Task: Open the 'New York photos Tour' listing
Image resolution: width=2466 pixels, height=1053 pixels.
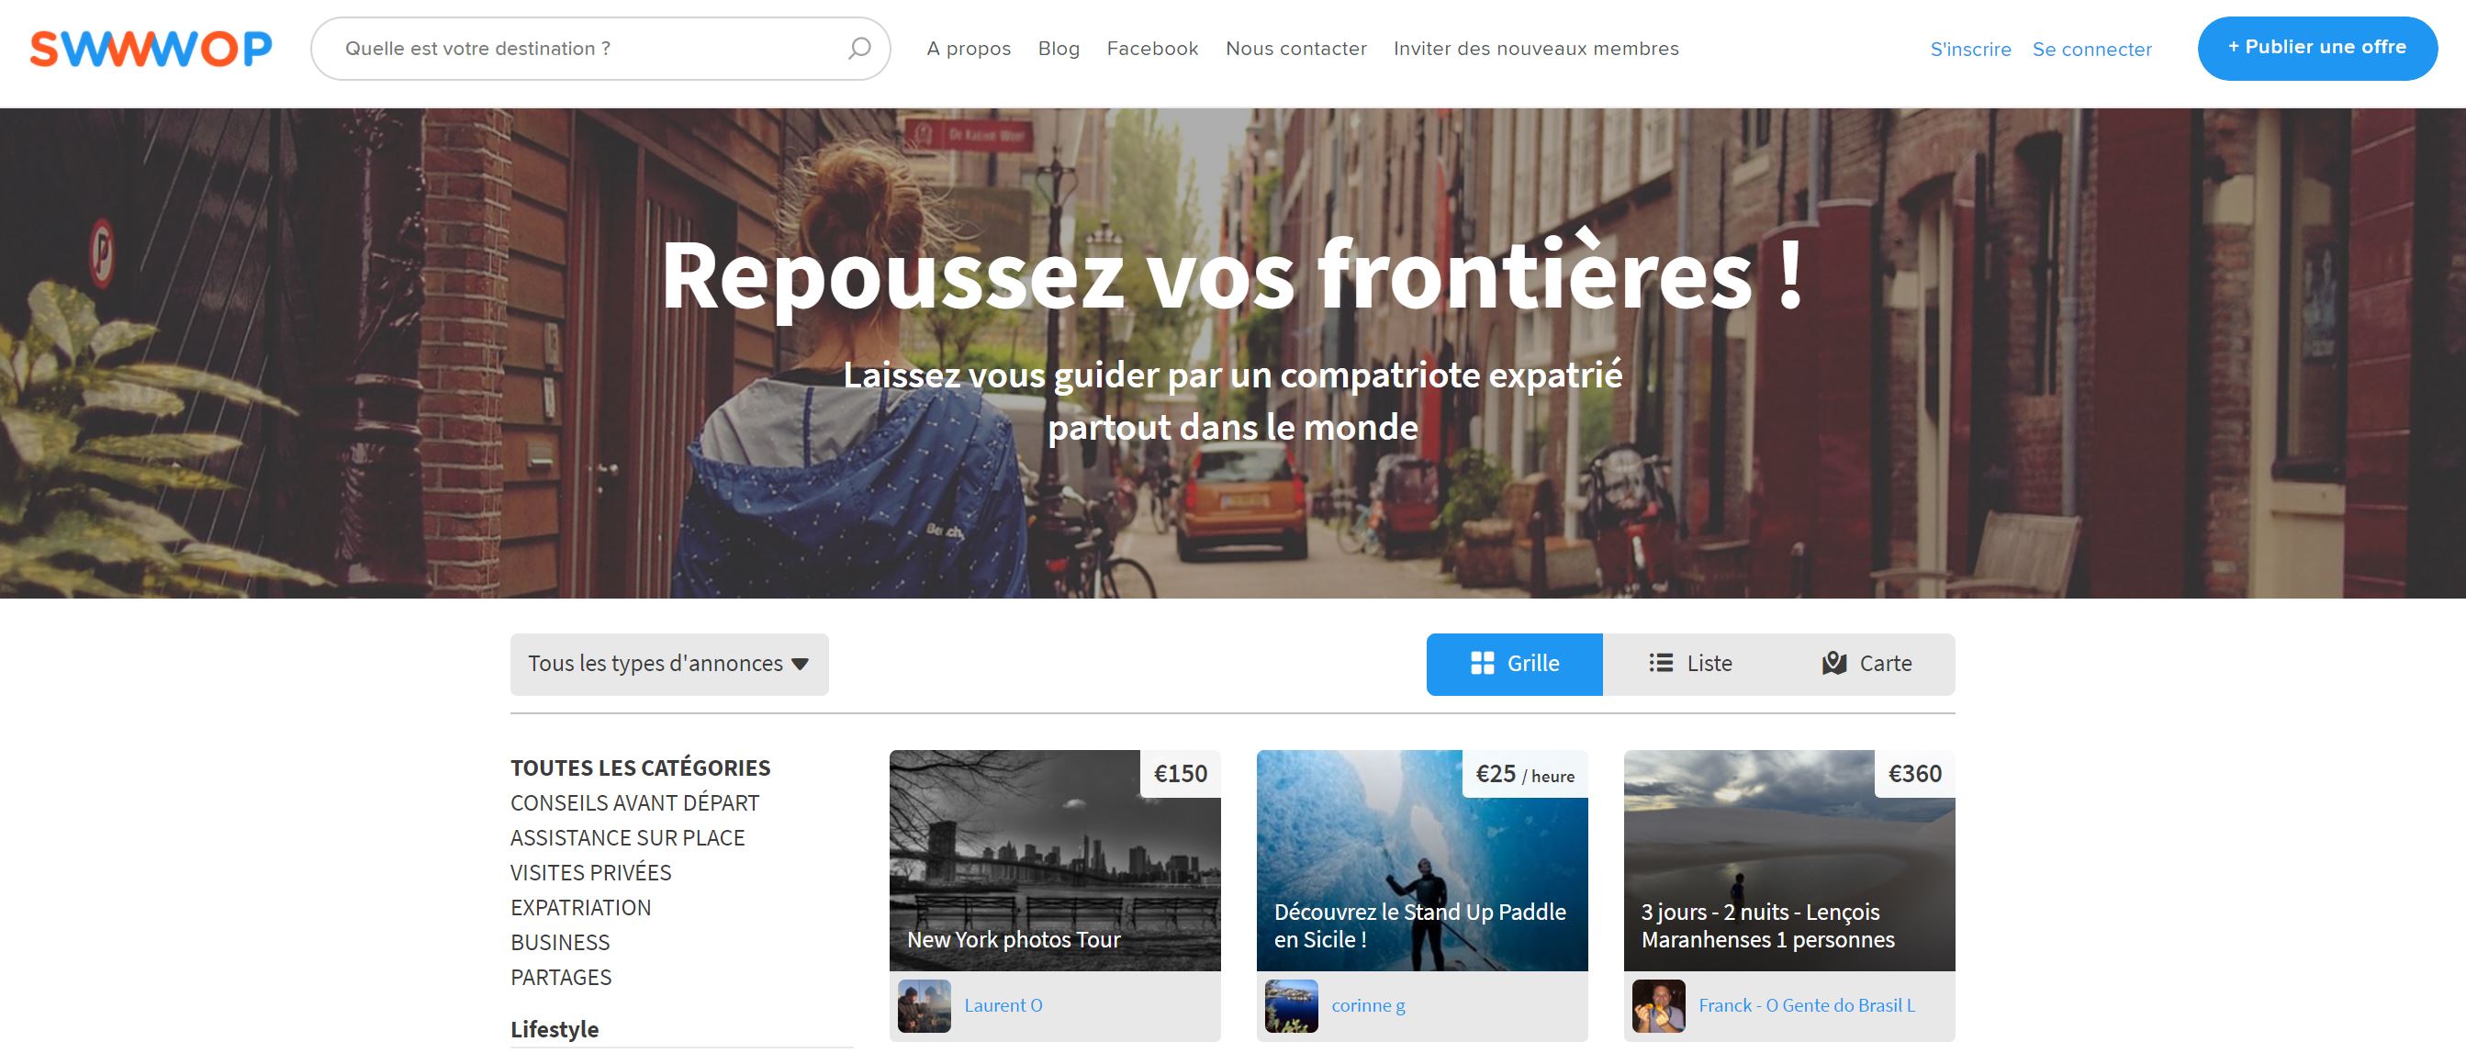Action: pyautogui.click(x=1055, y=860)
